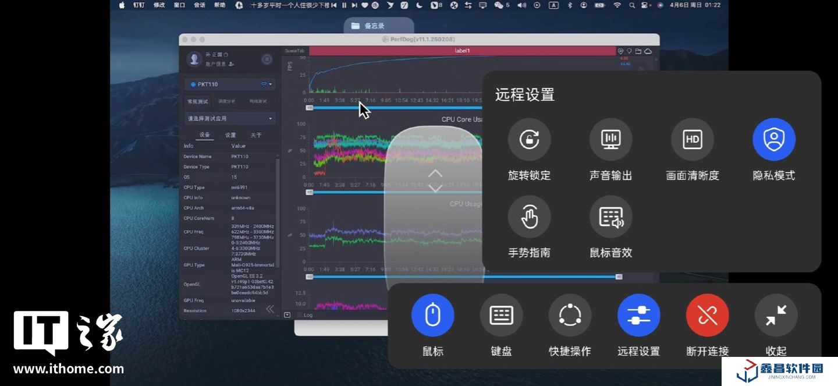Switch to mouse (鼠标) control mode
The image size is (838, 386).
432,316
